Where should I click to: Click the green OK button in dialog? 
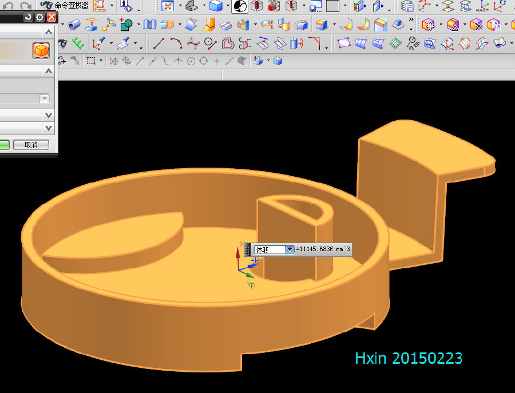pyautogui.click(x=5, y=145)
